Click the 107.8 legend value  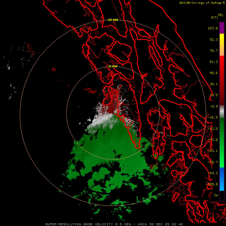click(x=213, y=28)
